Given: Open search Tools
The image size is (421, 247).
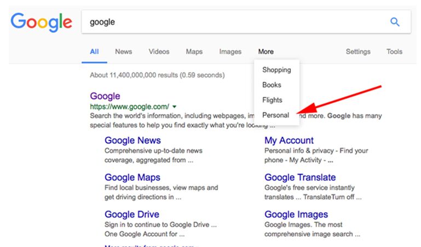Looking at the screenshot, I should pos(394,51).
